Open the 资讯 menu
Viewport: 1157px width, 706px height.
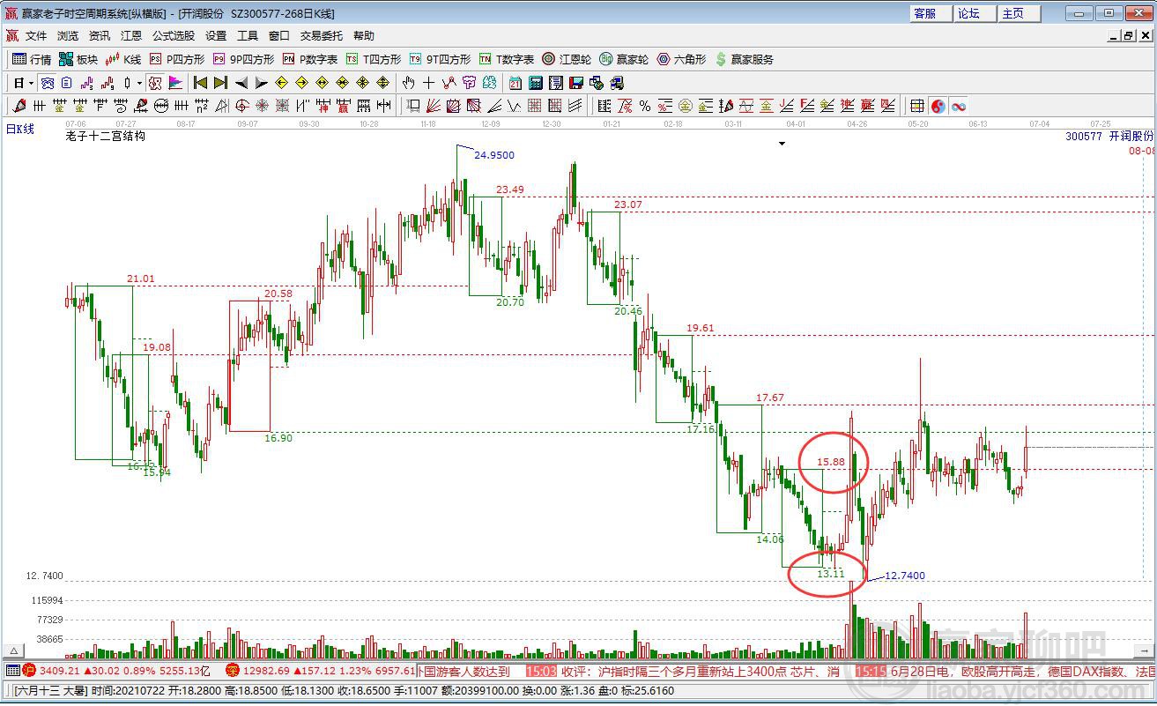coord(100,36)
